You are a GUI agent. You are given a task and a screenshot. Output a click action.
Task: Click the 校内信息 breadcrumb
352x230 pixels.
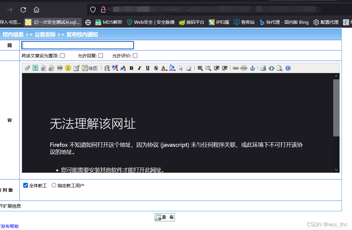[13, 34]
